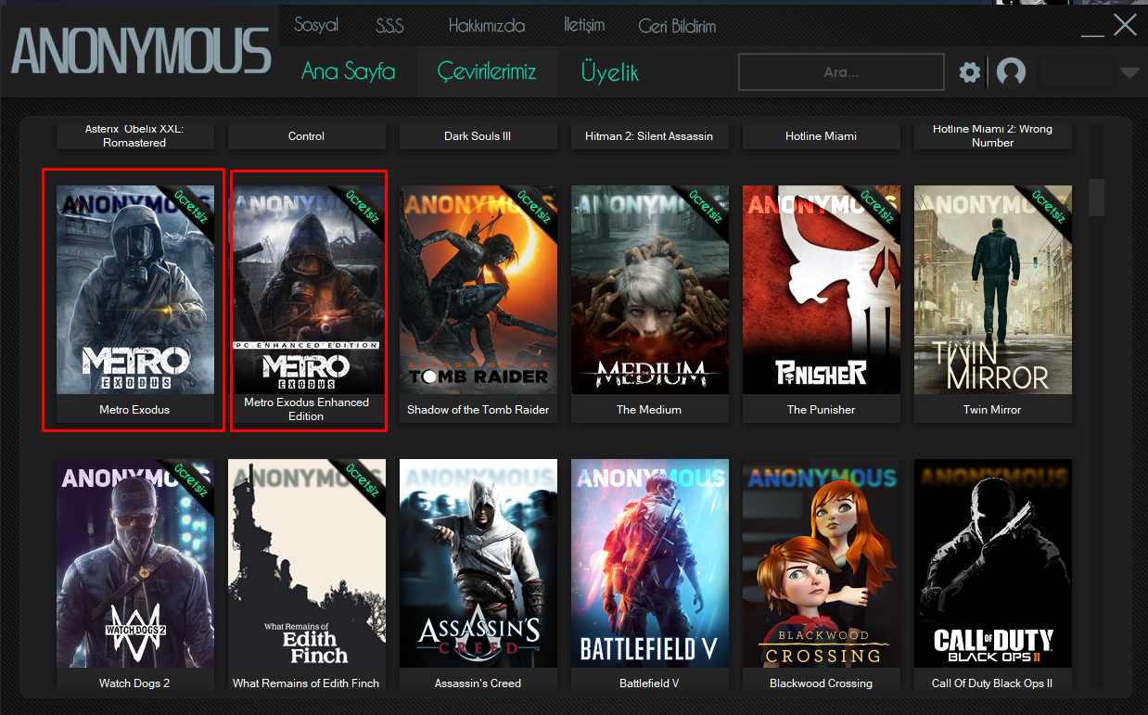Click the game list scrollbar thumb
Screen dimensions: 1148x715
coord(1097,198)
